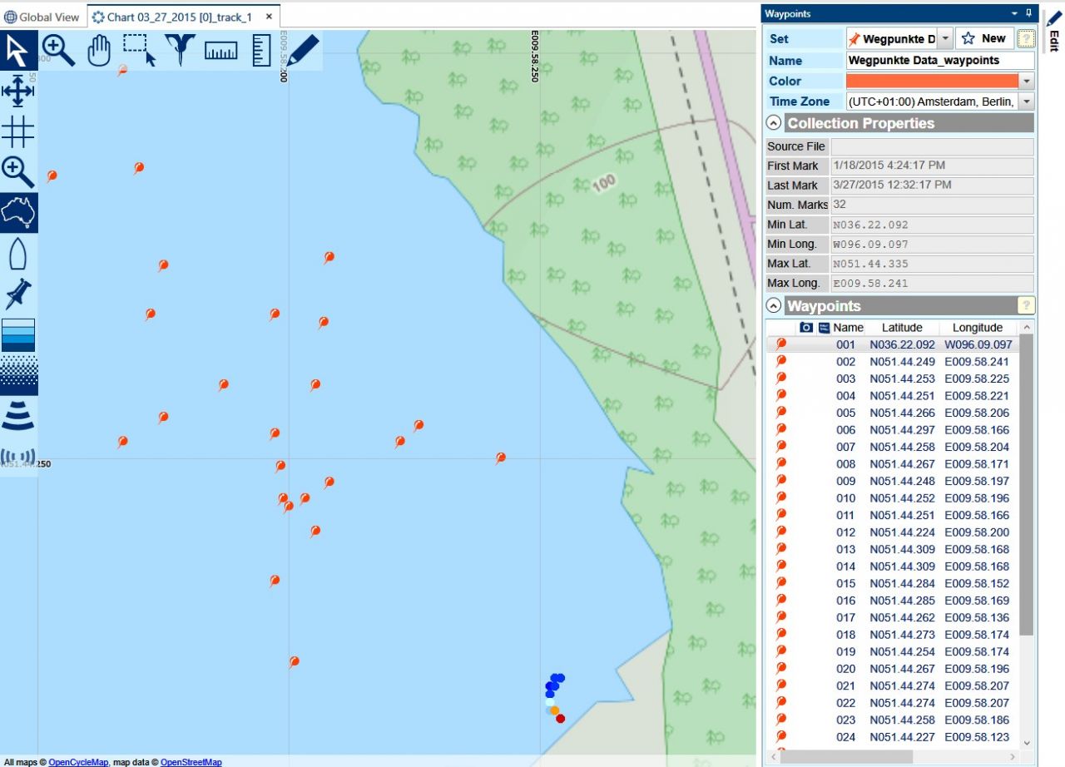The image size is (1065, 767).
Task: Select waypoint 012 row in list
Action: (x=899, y=532)
